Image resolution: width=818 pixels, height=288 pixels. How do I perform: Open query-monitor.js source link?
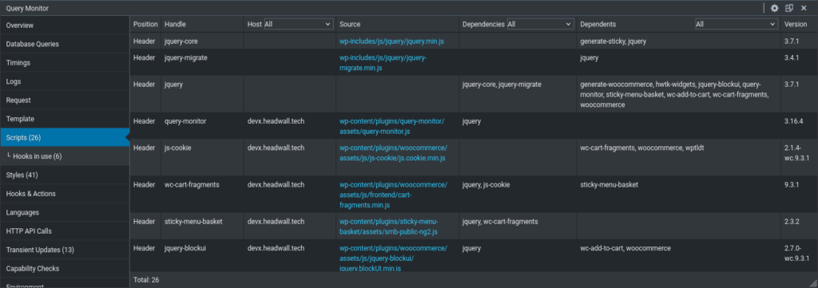tap(391, 127)
